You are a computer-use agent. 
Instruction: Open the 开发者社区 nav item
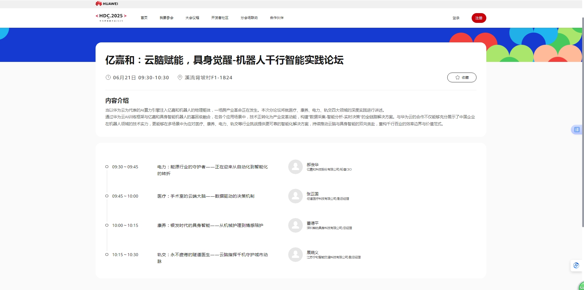220,18
